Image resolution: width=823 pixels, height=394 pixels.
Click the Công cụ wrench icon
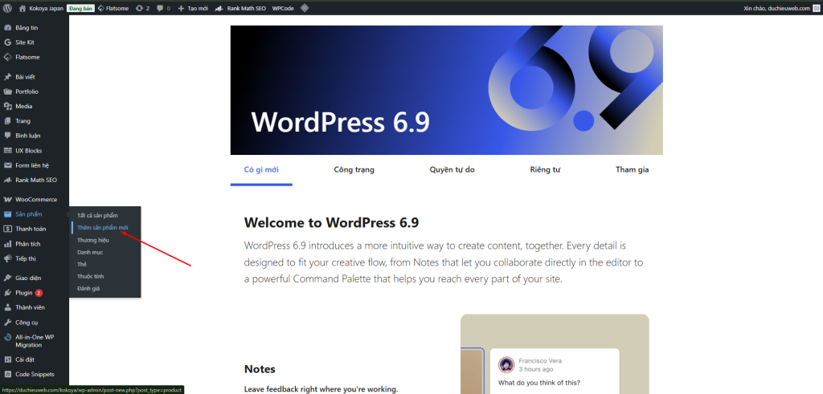[7, 323]
